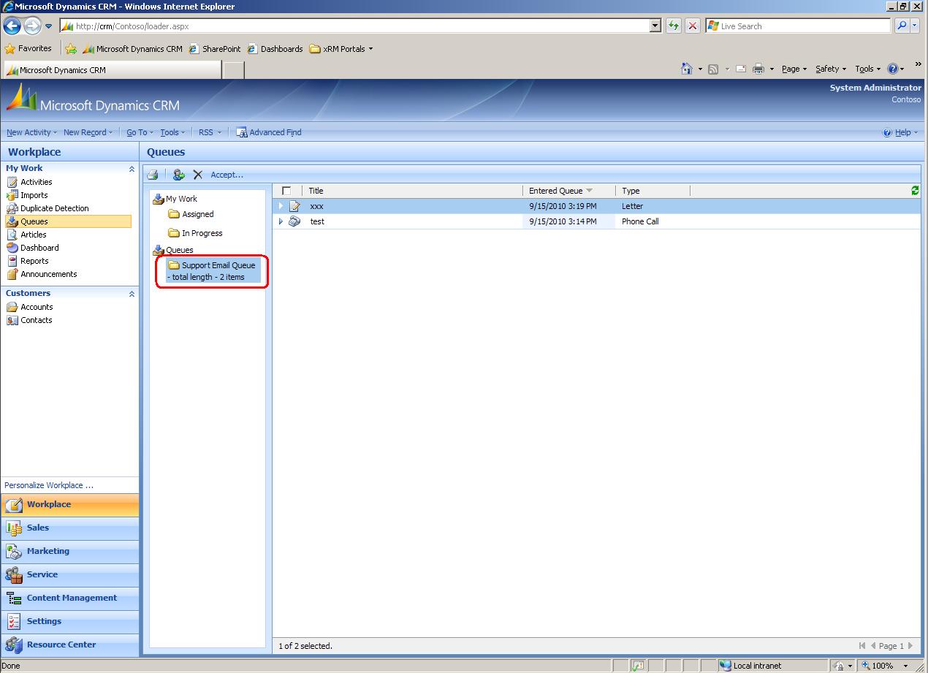Select the In Progress folder
Screen dimensions: 928x673
[195, 233]
